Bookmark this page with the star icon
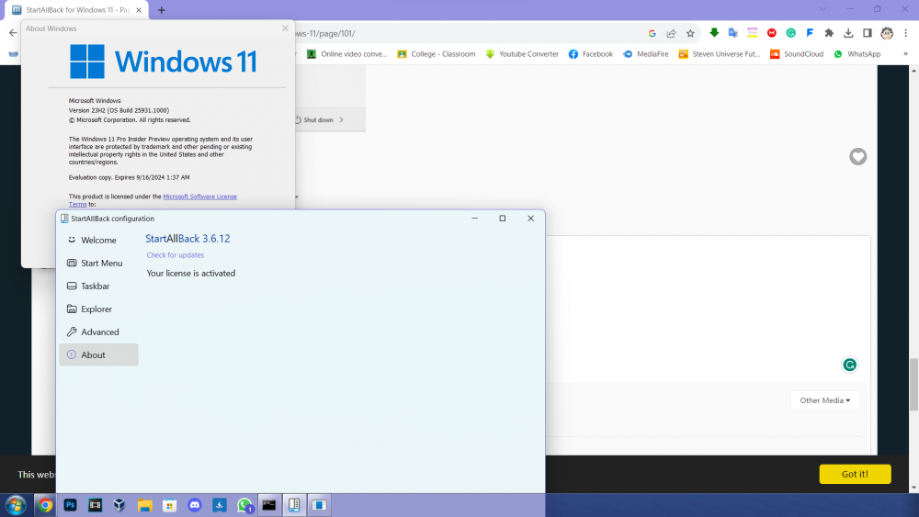 click(x=690, y=33)
